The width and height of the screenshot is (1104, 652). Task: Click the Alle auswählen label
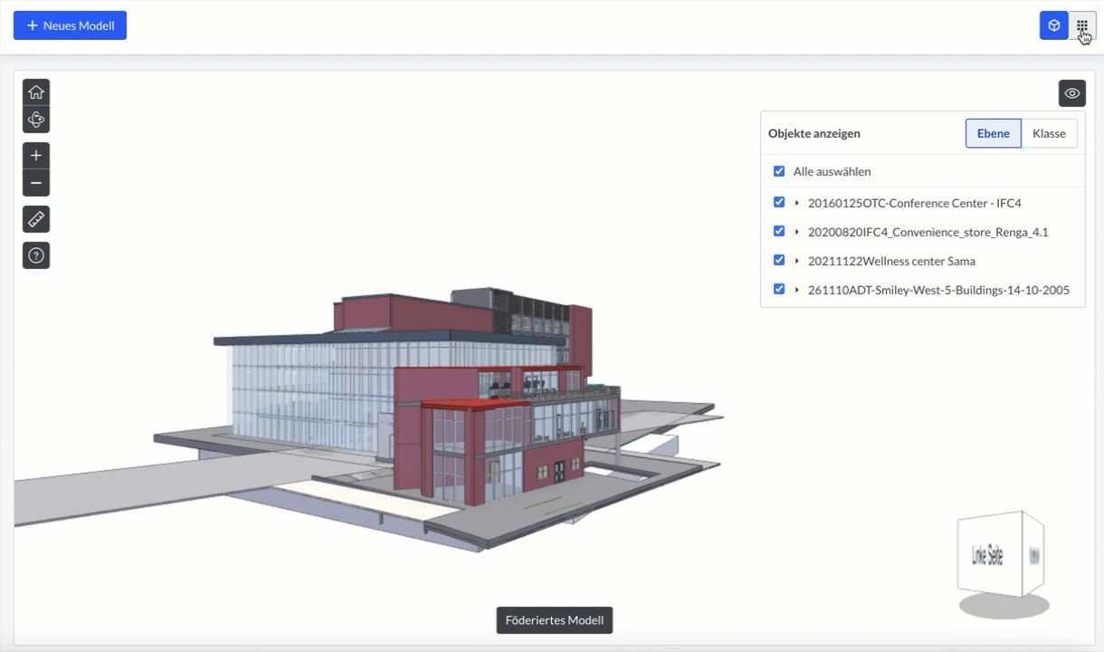(832, 171)
